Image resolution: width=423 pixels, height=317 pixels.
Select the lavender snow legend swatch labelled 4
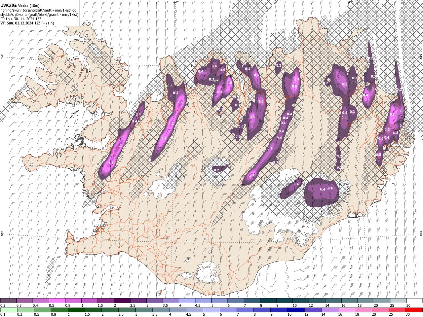[187, 301]
